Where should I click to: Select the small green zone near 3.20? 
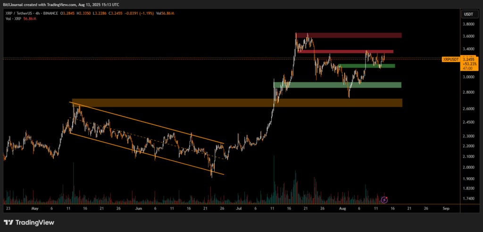(x=368, y=66)
